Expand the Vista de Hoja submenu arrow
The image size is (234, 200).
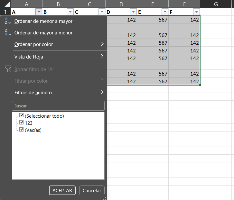(102, 56)
